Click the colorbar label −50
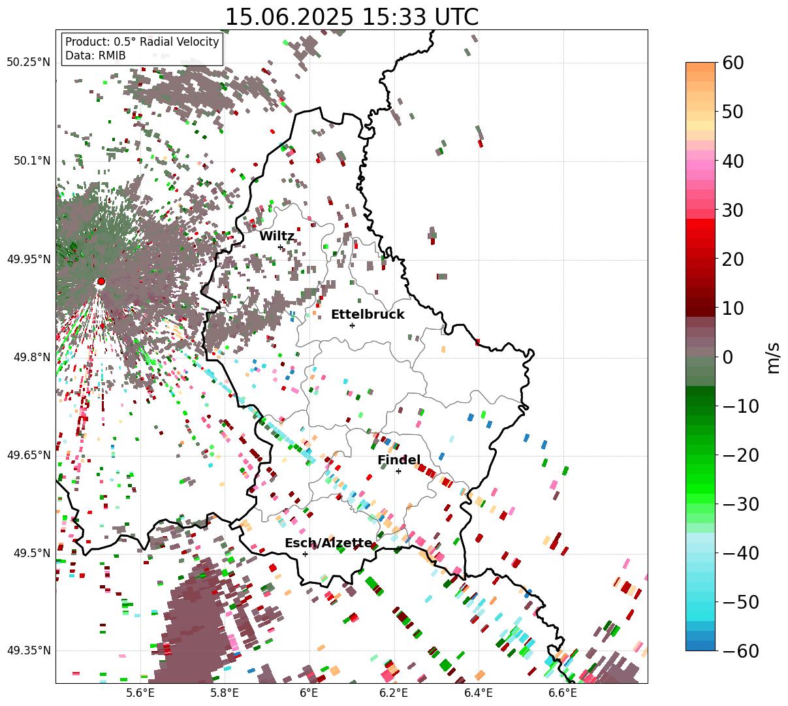This screenshot has height=706, width=788. pyautogui.click(x=740, y=602)
